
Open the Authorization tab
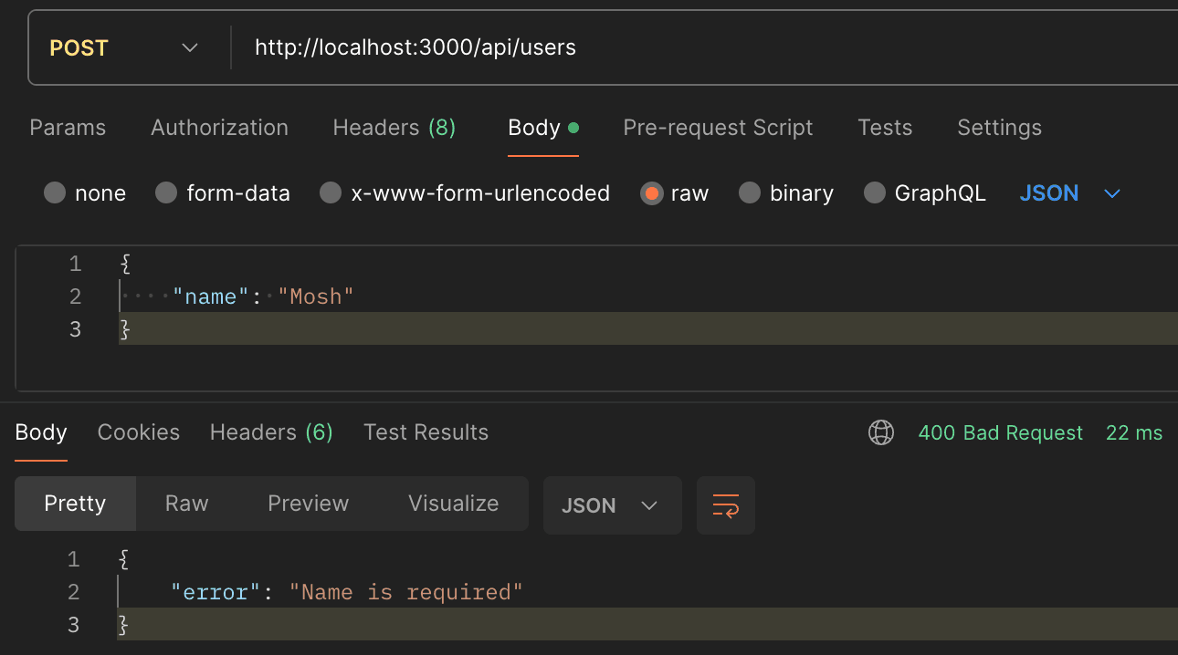(x=219, y=128)
